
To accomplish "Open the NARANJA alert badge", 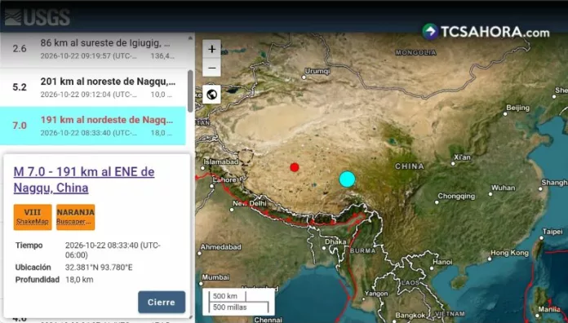I will tap(75, 217).
